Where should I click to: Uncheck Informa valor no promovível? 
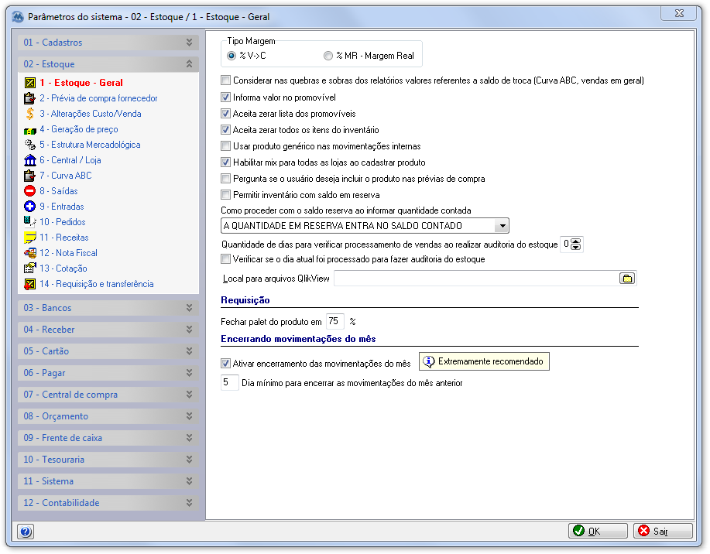pyautogui.click(x=225, y=97)
